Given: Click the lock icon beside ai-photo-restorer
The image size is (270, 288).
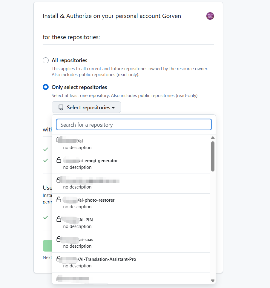Looking at the screenshot, I should click(x=59, y=200).
